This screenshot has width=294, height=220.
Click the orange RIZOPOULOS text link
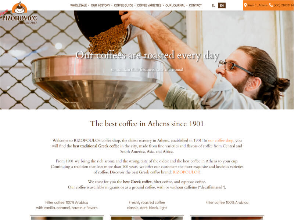click(186, 172)
